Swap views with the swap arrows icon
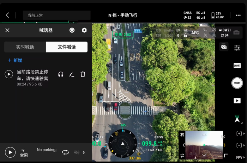247x163 pixels. (x=182, y=156)
